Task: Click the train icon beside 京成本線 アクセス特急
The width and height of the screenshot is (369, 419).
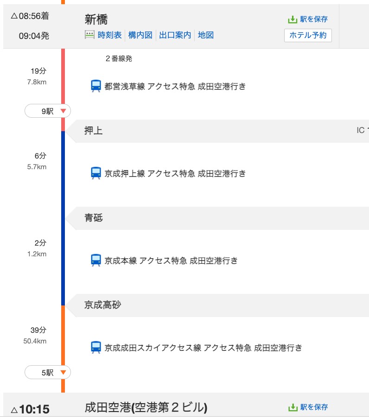Action: tap(96, 260)
